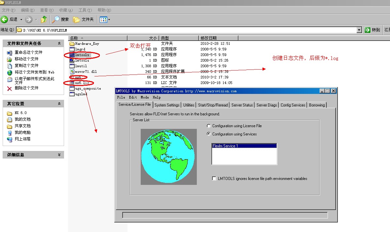Screen dimensions: 390x232
Task: Select the lmutil application icon
Action: 72,66
